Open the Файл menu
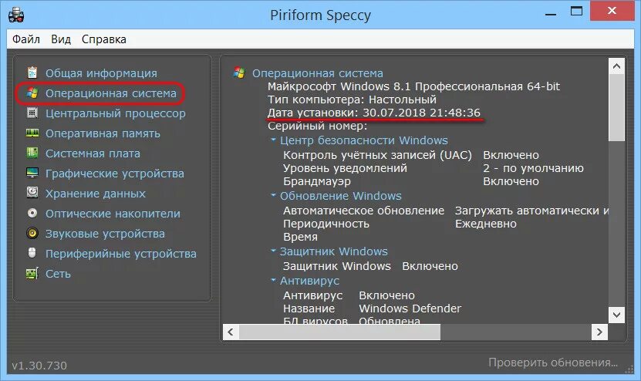The width and height of the screenshot is (641, 381). 26,39
